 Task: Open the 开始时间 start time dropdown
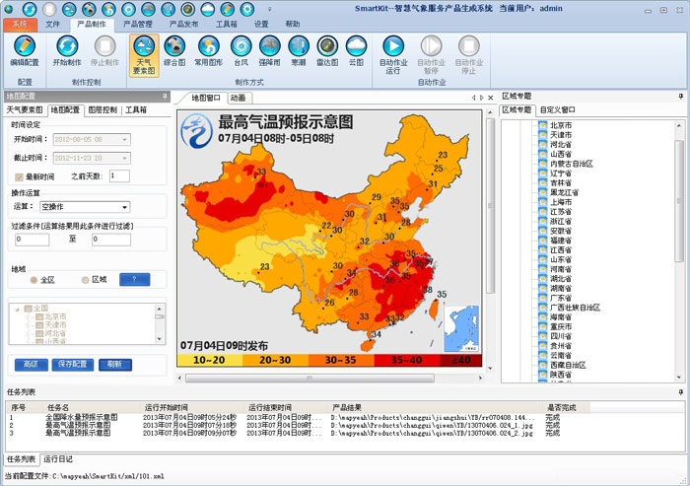point(124,140)
